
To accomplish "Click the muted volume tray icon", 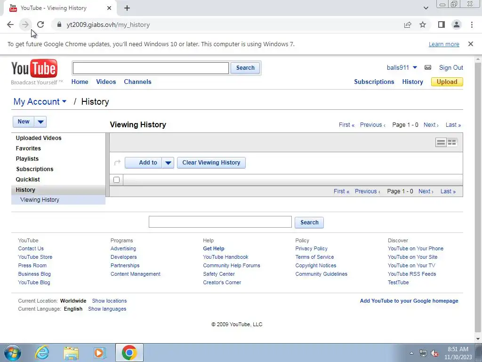I will click(434, 353).
